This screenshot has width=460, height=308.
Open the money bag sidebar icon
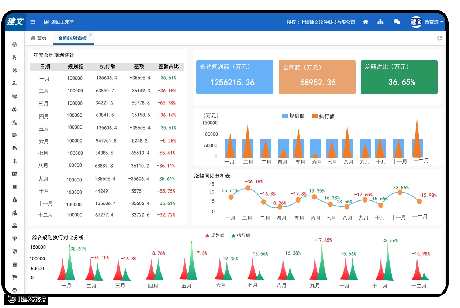click(15, 200)
